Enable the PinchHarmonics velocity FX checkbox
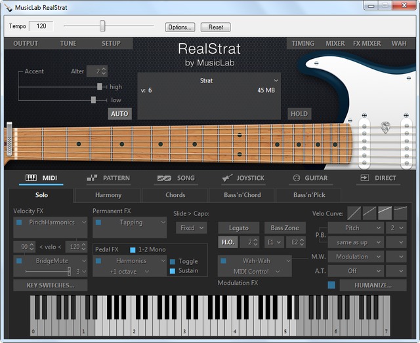This screenshot has height=343, width=420. tap(19, 223)
